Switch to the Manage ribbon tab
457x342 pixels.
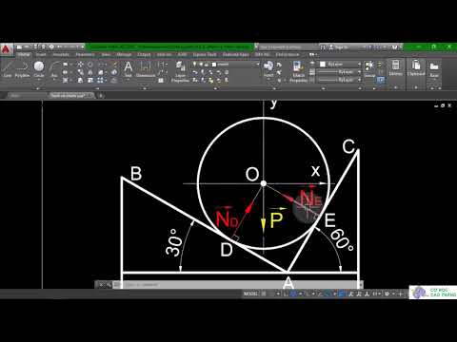click(x=124, y=54)
